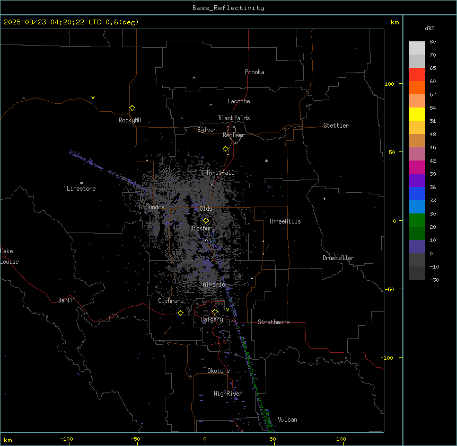
Task: Select the Ponoka city label
Action: (254, 72)
